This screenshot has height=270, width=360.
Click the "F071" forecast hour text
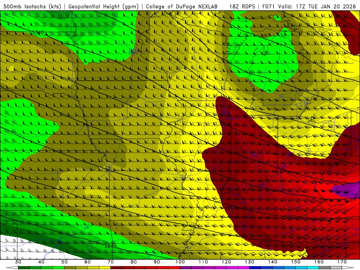pyautogui.click(x=269, y=6)
